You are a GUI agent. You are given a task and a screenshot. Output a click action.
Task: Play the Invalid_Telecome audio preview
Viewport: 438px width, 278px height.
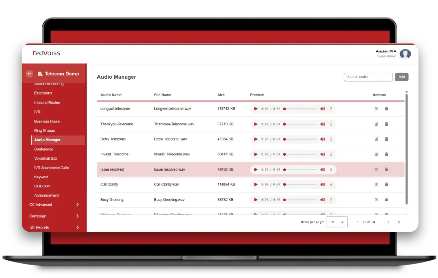256,154
